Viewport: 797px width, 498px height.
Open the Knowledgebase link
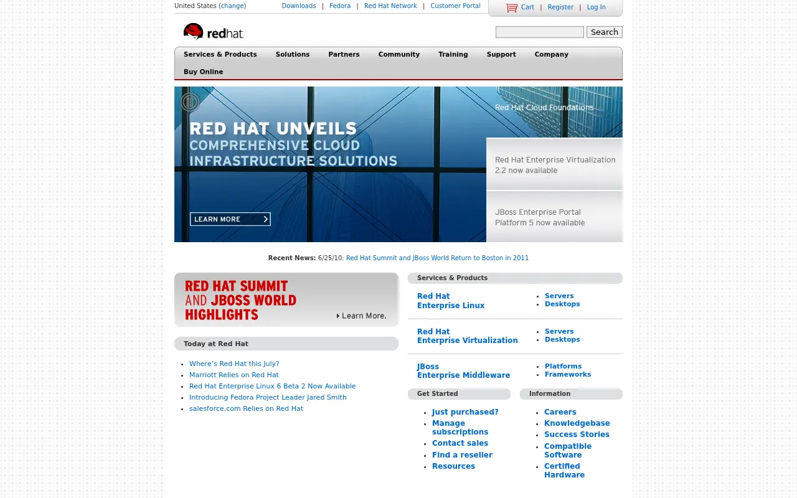pyautogui.click(x=577, y=423)
